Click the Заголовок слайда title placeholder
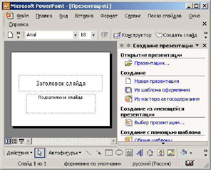This screenshot has width=211, height=170. [61, 83]
